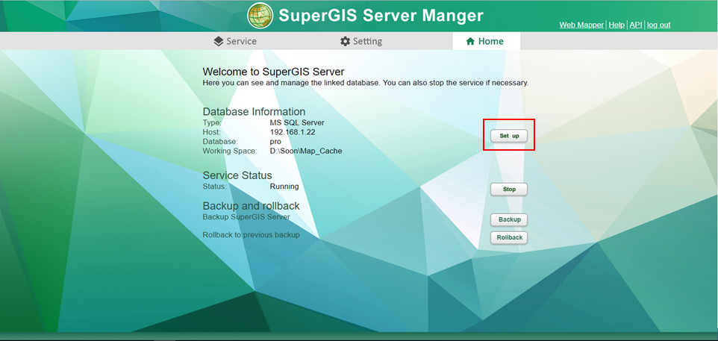The height and width of the screenshot is (341, 718).
Task: Click the MS SQL Server type value
Action: click(297, 122)
